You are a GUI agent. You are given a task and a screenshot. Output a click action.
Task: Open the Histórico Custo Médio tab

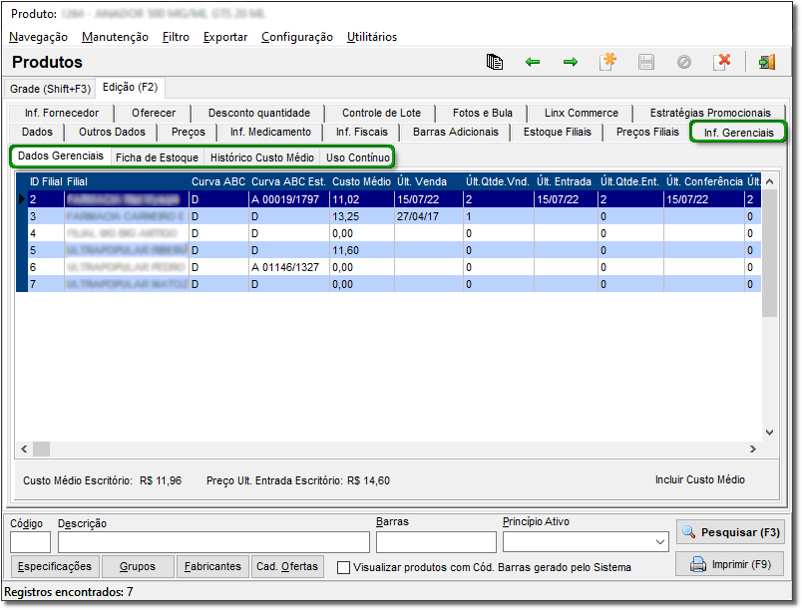[x=262, y=157]
